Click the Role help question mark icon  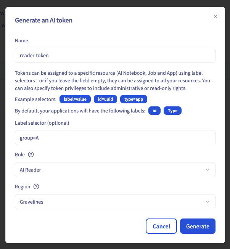(x=31, y=155)
